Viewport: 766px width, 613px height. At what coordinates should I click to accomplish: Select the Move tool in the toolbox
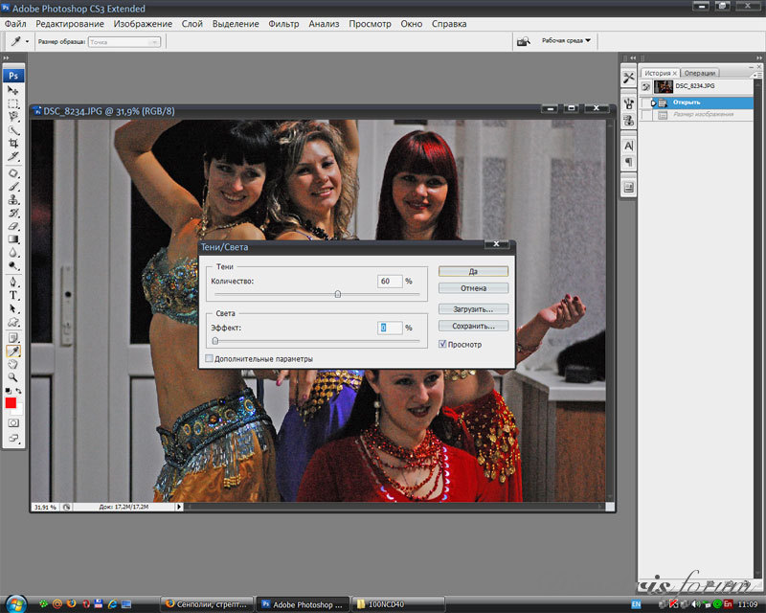pos(13,90)
